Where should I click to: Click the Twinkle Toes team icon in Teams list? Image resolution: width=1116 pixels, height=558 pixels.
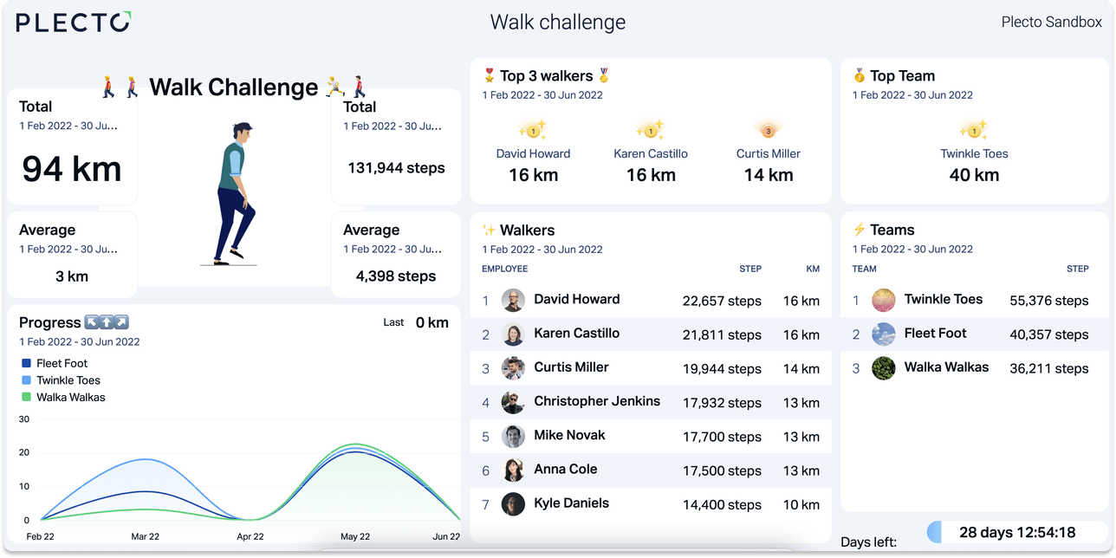click(x=883, y=301)
